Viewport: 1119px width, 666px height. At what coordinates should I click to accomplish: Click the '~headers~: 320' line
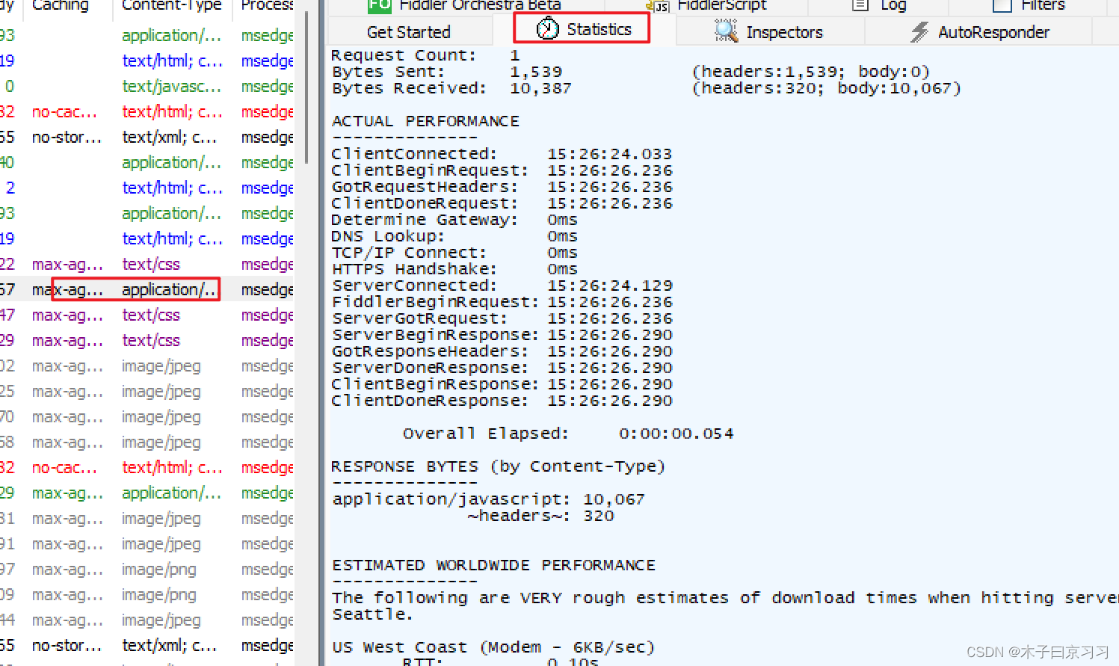pos(540,516)
